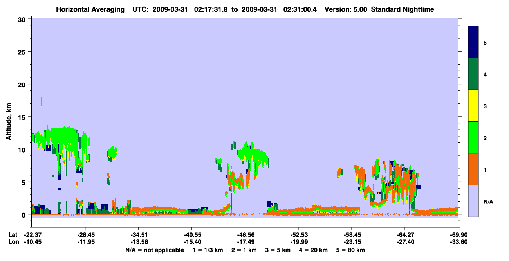509x261 pixels.
Task: Click the latitude value -40.55
Action: [191, 235]
